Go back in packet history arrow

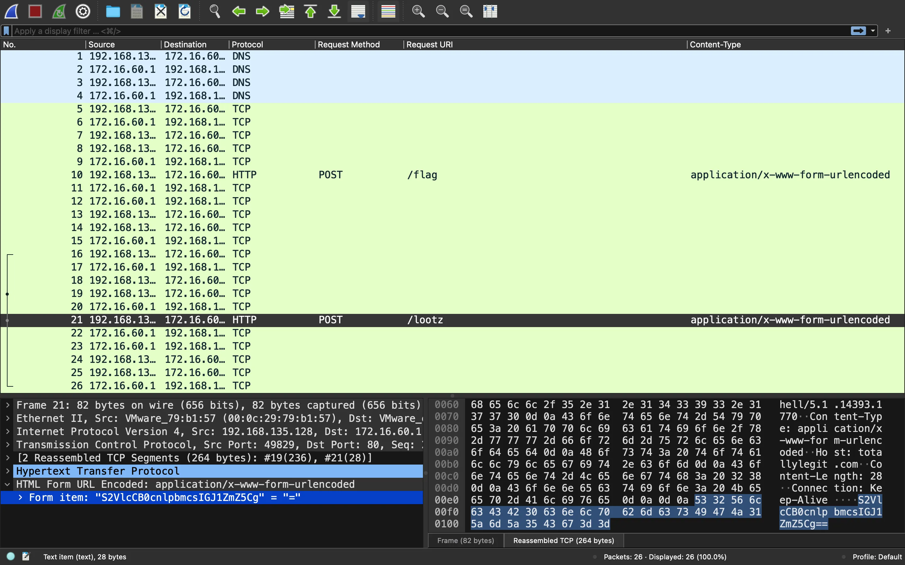tap(239, 11)
